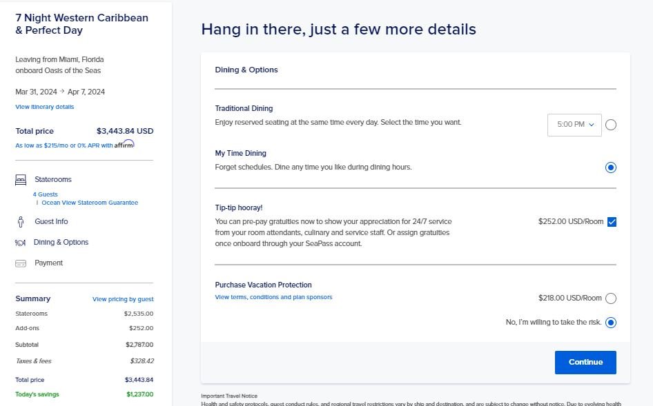
Task: Click the Staterooms $2,535.00 summary value
Action: click(139, 314)
